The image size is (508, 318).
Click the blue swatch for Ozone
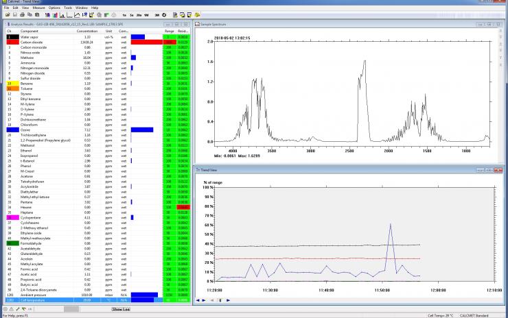click(12, 130)
